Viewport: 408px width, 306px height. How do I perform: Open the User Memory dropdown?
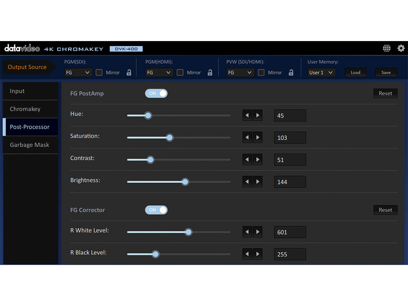[321, 73]
